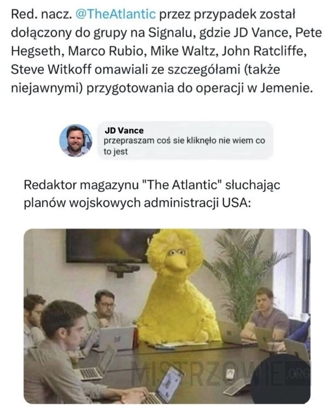The height and width of the screenshot is (408, 327).
Task: Open the Big Bird meeting photo
Action: tap(167, 316)
